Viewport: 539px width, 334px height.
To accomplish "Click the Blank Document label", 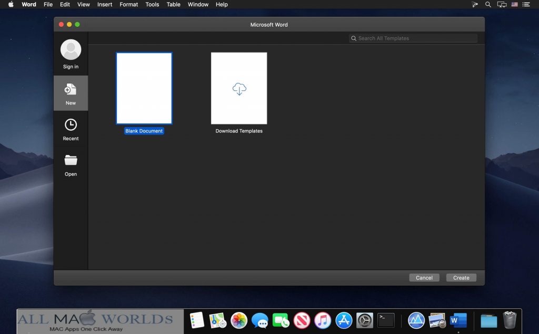I will [144, 131].
